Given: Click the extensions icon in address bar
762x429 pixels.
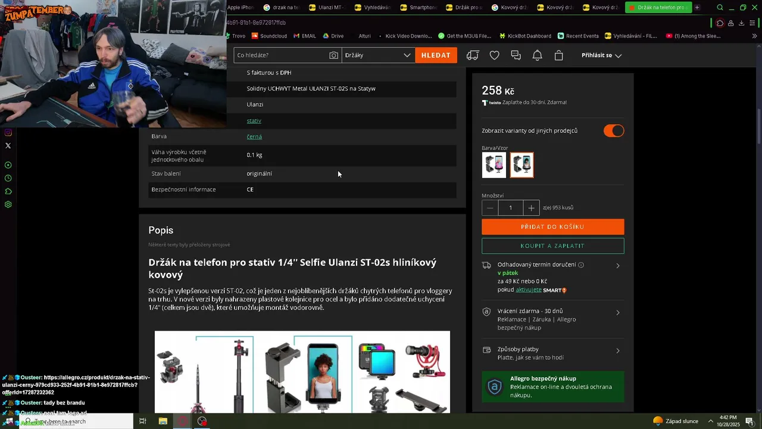Looking at the screenshot, I should coord(720,23).
